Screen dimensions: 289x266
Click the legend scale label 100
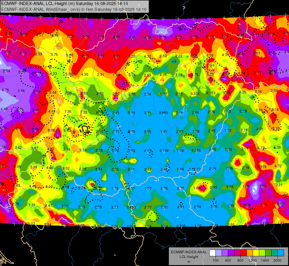click(x=215, y=260)
